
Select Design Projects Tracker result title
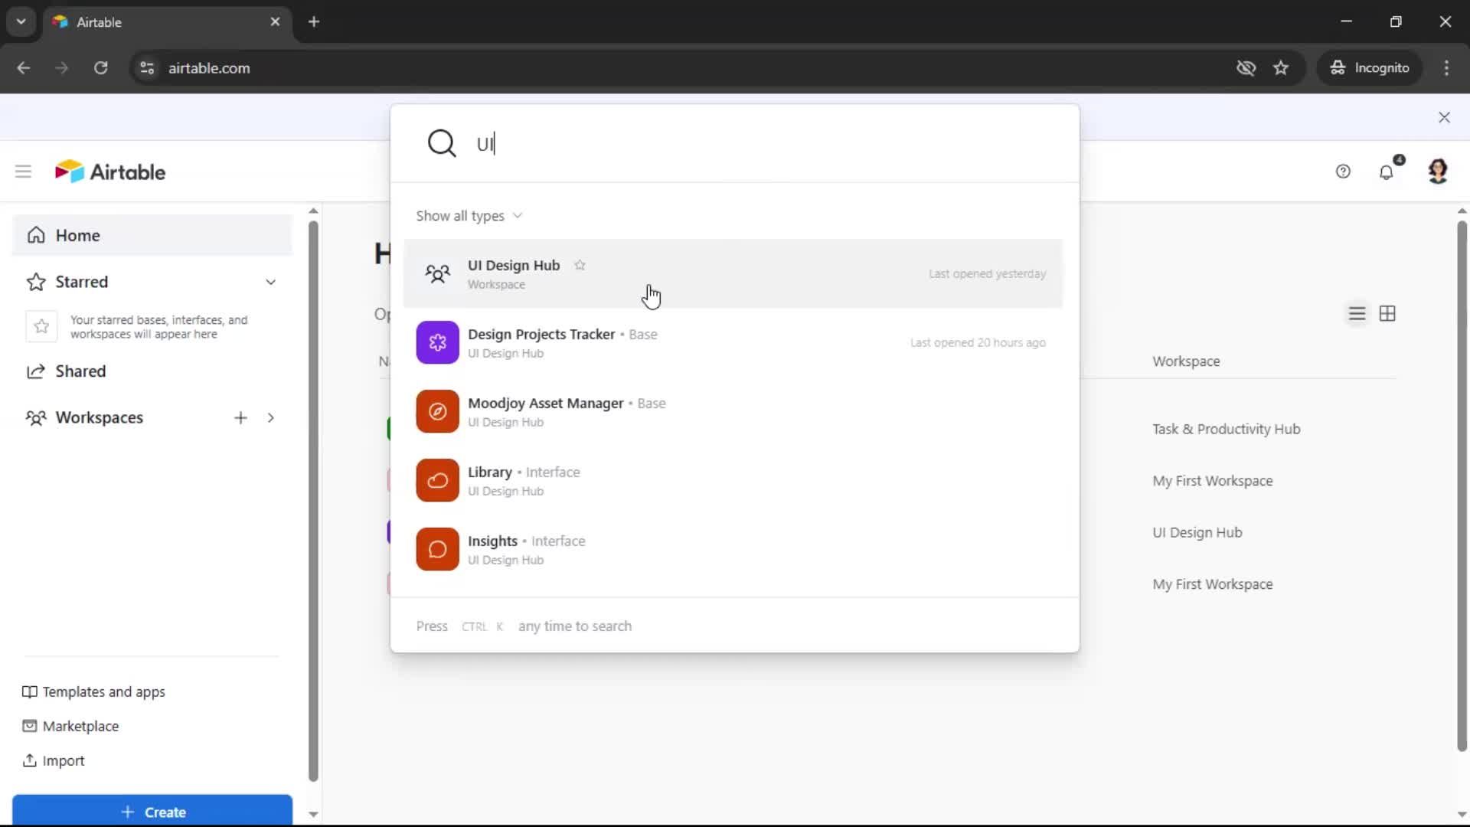(x=541, y=334)
